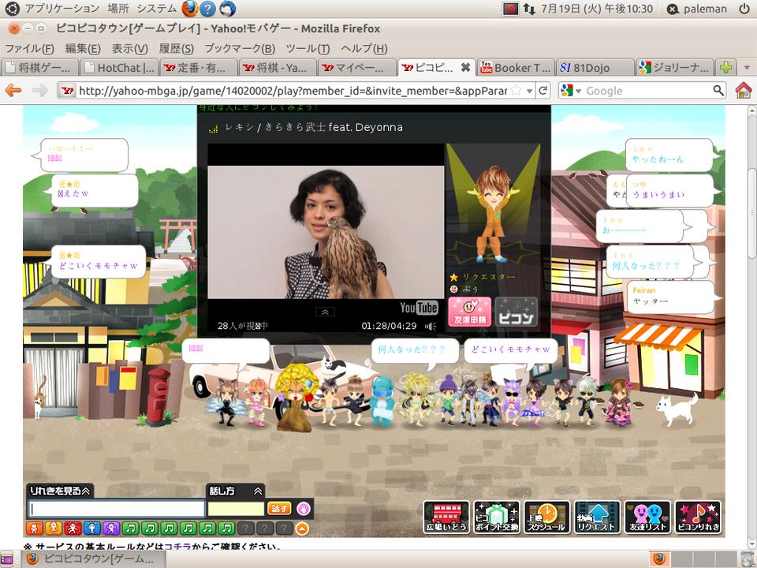Open the ピコンりれき music note icon
The width and height of the screenshot is (757, 568).
click(x=698, y=518)
